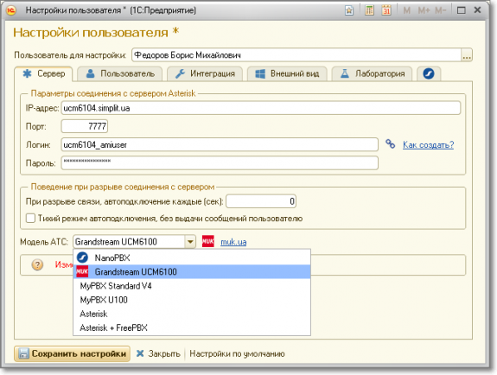Click Настройки по умолчанию
This screenshot has width=497, height=375.
pos(237,353)
